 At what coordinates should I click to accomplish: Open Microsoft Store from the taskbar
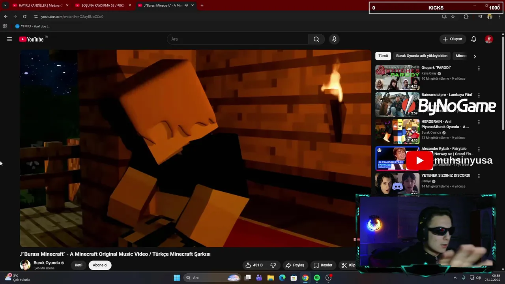click(294, 278)
